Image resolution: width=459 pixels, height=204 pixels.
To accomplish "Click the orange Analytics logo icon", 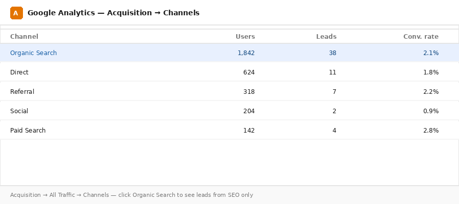I will pos(16,13).
